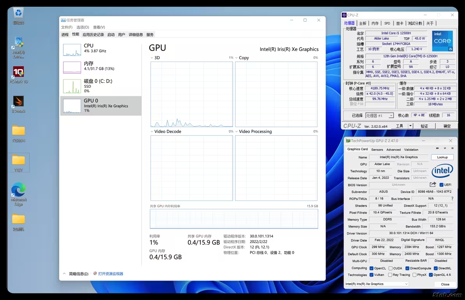Viewport: 465px width, 300px height.
Task: Open the 工具 dropdown arrow in CPU-Z
Action: tap(410, 126)
